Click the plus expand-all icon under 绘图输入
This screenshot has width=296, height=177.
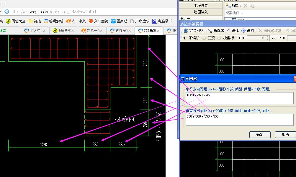[x=183, y=19]
